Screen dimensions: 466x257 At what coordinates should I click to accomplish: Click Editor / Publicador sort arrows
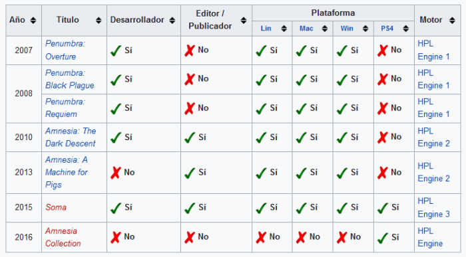pyautogui.click(x=244, y=20)
